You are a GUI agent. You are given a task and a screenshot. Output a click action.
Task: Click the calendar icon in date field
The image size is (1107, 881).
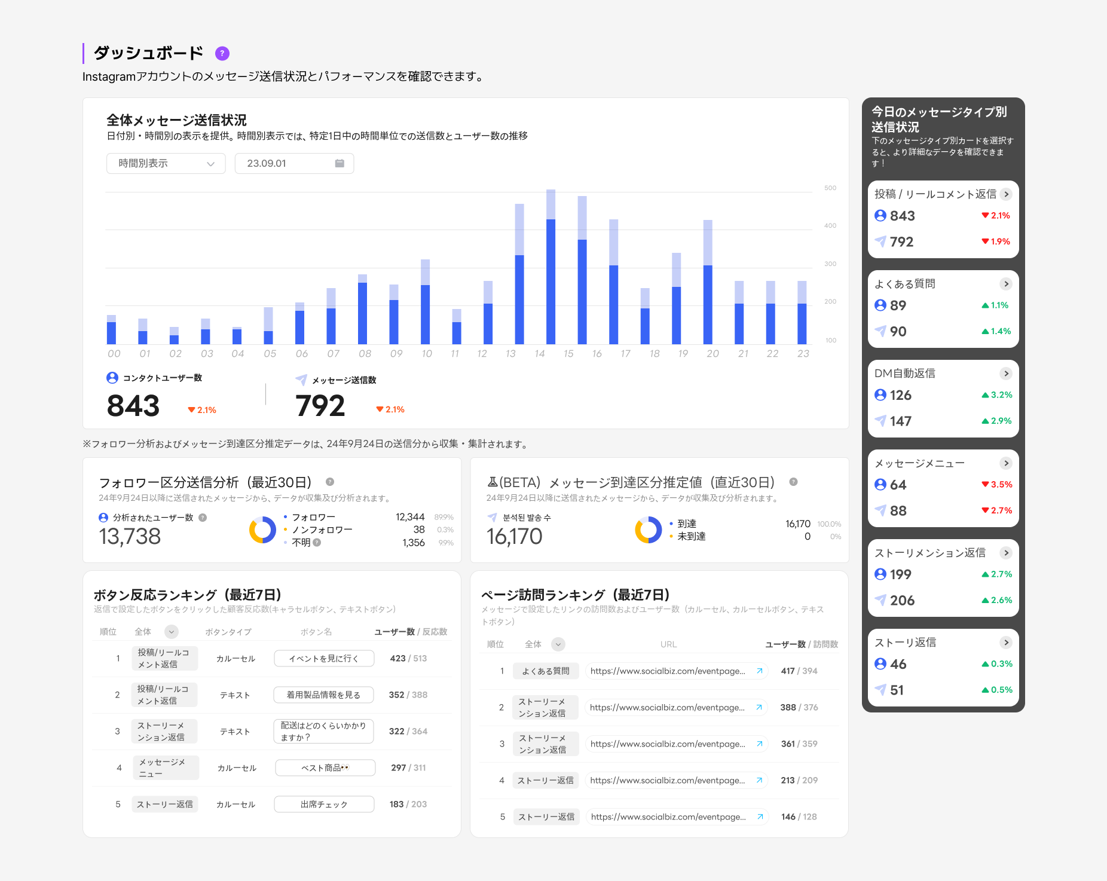coord(340,163)
